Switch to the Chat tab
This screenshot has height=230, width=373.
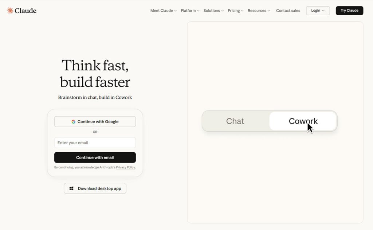point(235,121)
